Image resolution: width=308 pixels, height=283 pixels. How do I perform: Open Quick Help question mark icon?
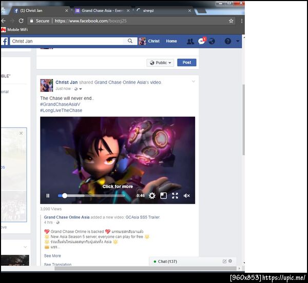tap(227, 41)
